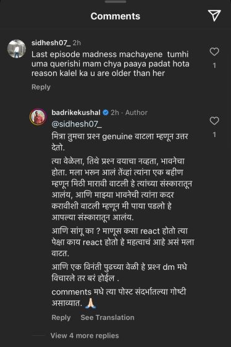Reply to sidhesh07_'s comment
The height and width of the screenshot is (347, 231).
[x=41, y=87]
